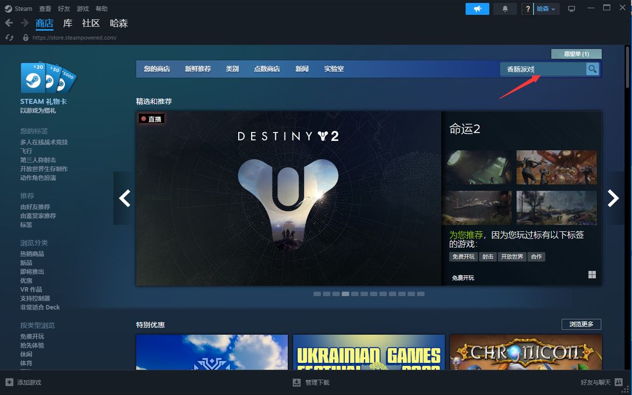Viewport: 632px width, 395px height.
Task: Open the Steam menu
Action: [x=23, y=8]
